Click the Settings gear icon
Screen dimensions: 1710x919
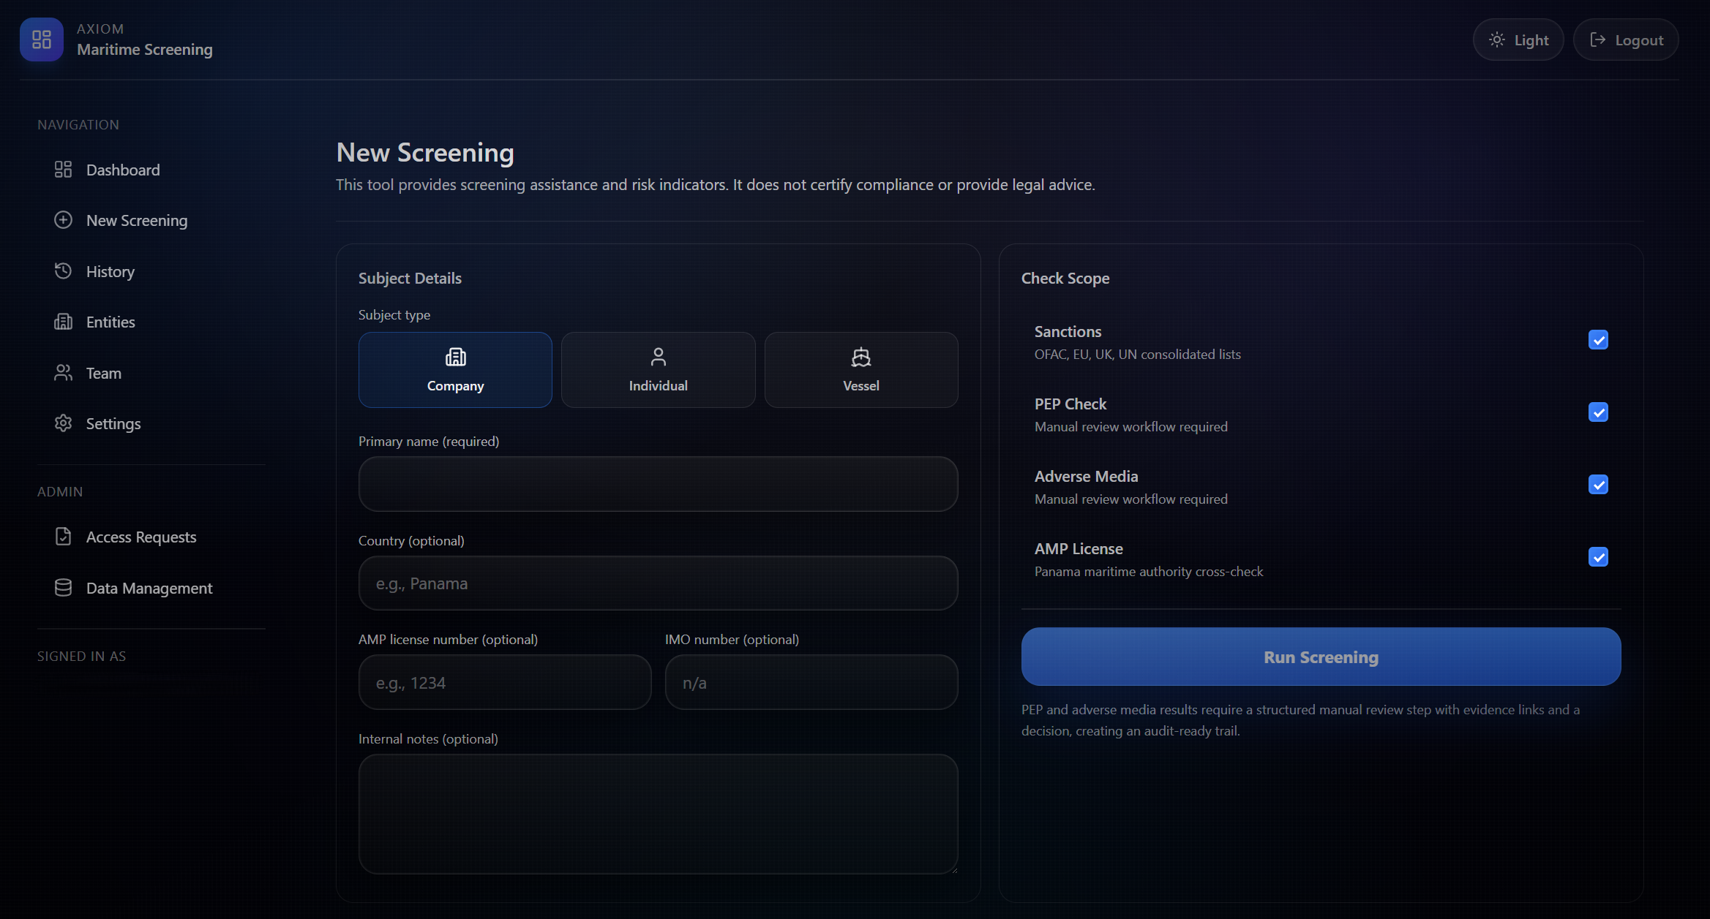63,423
